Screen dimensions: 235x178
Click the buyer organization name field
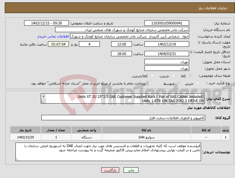click(122, 30)
